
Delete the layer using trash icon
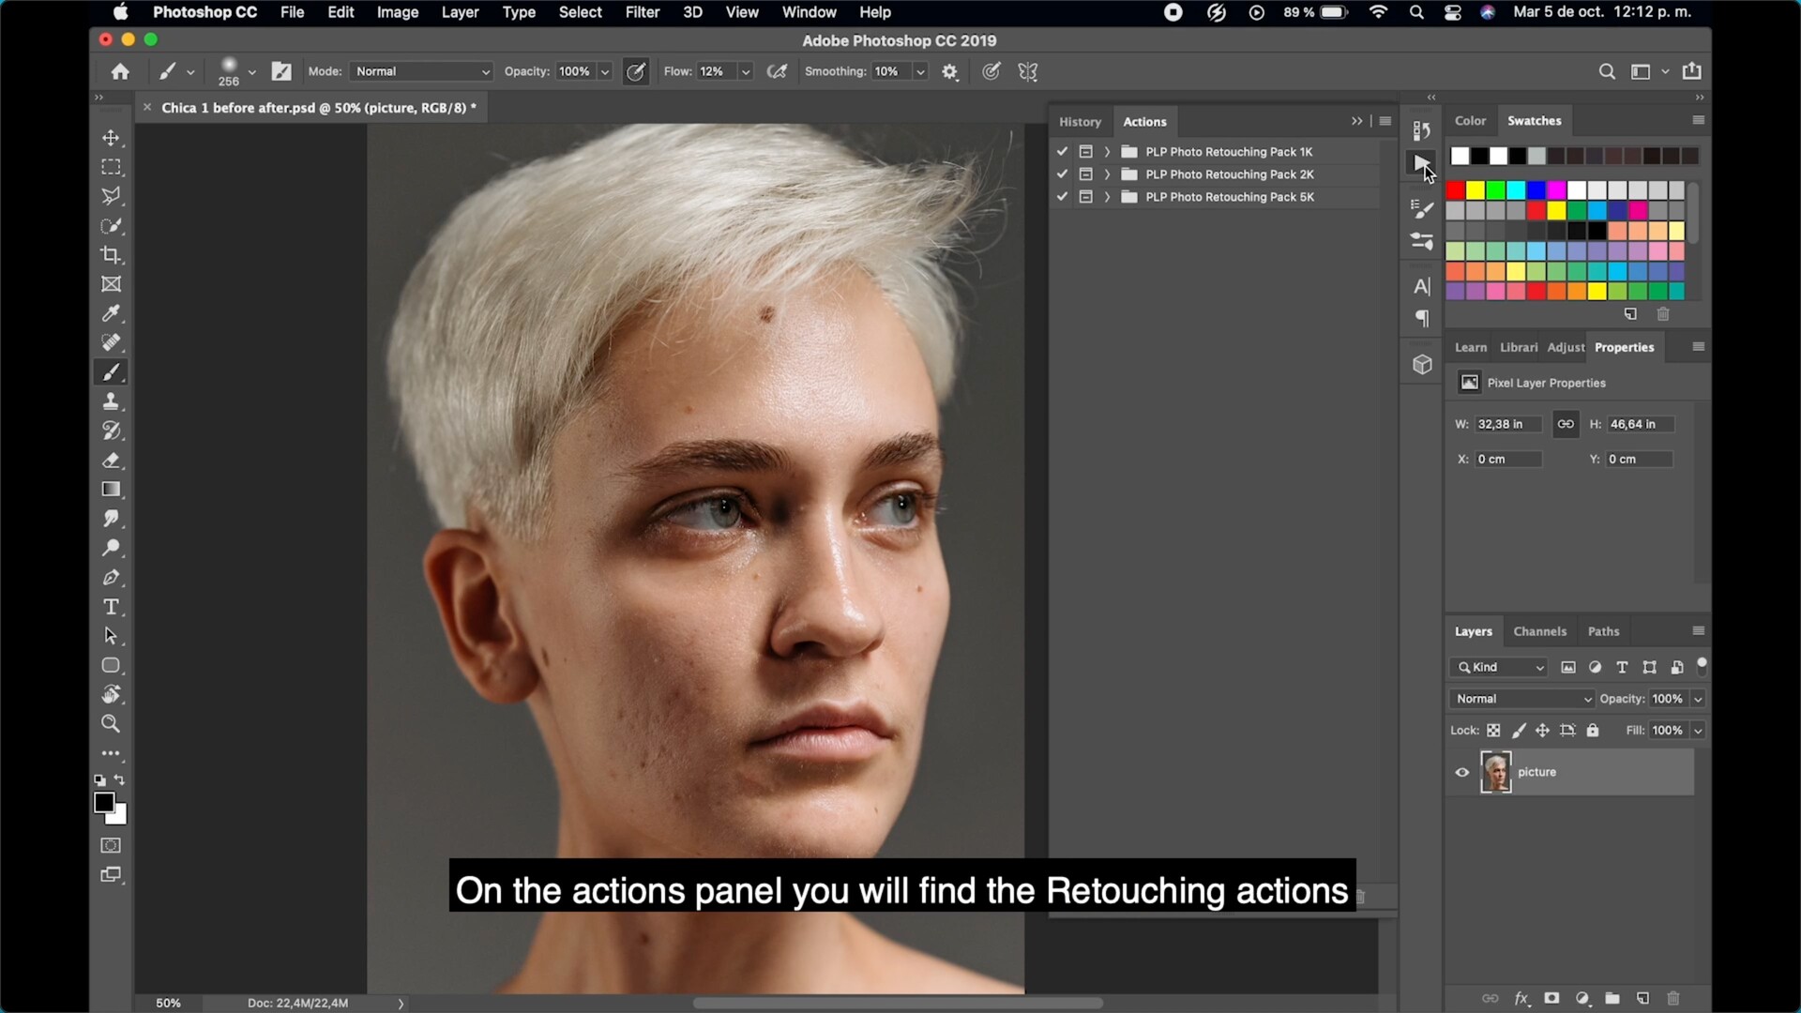pos(1673,999)
